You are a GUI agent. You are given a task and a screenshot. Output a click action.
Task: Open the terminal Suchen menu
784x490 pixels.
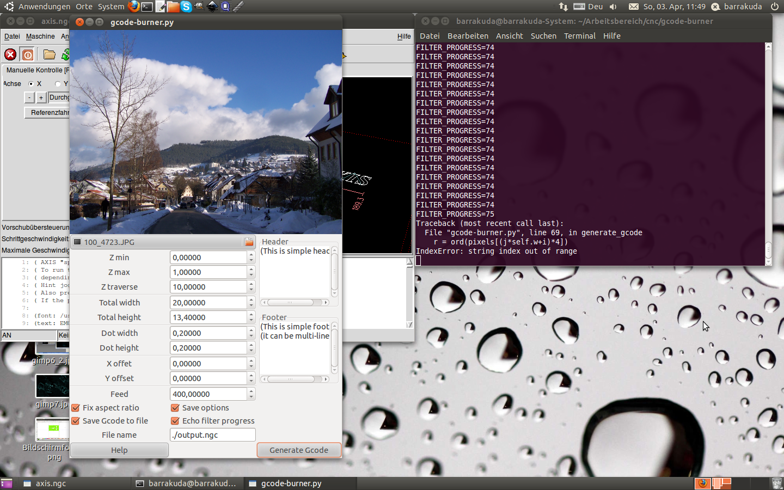pos(543,36)
